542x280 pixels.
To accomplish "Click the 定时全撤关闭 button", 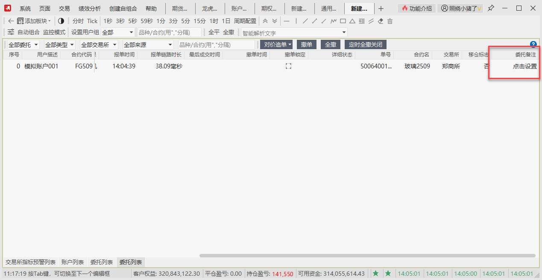I will click(365, 44).
